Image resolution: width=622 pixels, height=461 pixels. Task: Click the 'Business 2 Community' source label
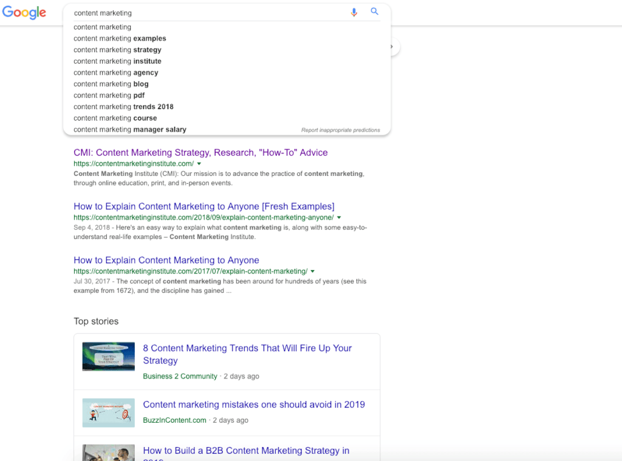[180, 376]
